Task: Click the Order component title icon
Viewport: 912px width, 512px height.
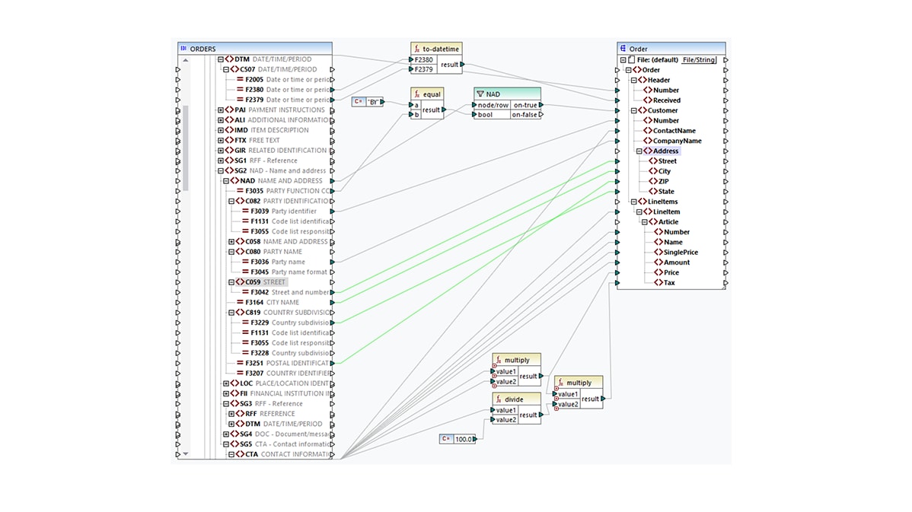Action: (x=623, y=48)
